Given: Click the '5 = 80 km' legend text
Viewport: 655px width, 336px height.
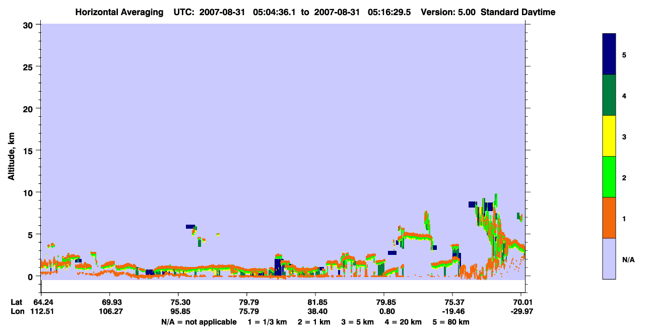Looking at the screenshot, I should pos(451,322).
